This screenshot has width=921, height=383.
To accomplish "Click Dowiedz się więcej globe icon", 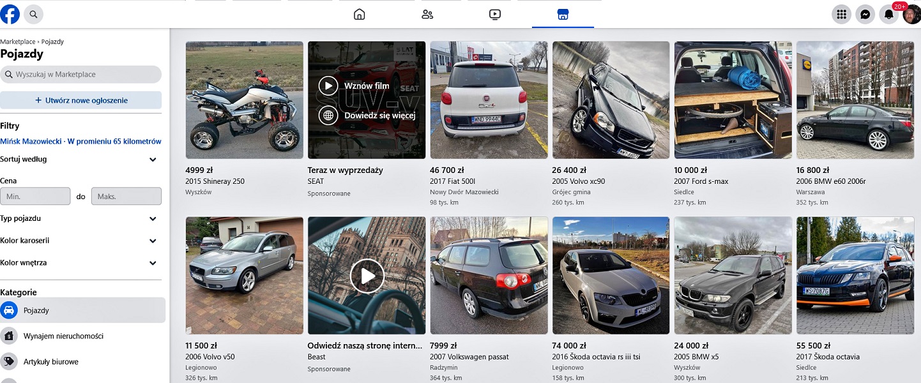I will point(328,116).
